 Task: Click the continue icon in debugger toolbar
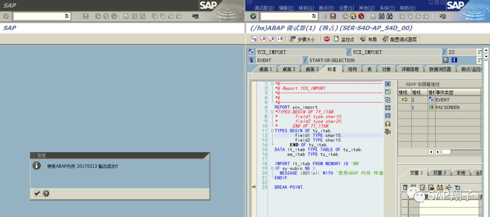[279, 39]
